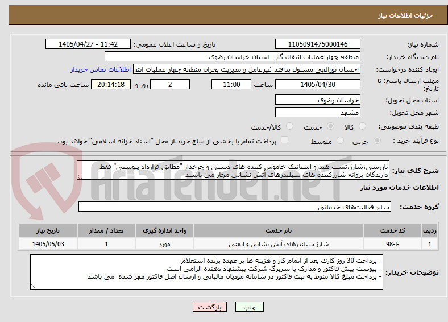Image resolution: width=448 pixels, height=322 pixels.
Task: Click the delivery province field خراسان رضوی
Action: [x=317, y=100]
